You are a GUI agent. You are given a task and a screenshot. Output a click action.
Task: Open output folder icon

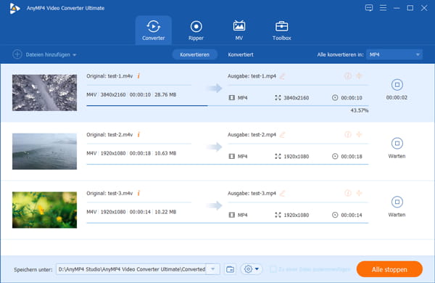(x=230, y=269)
